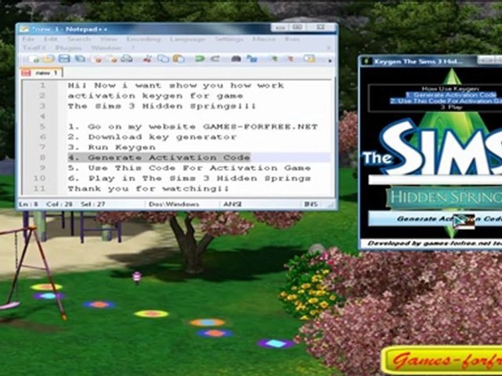This screenshot has width=502, height=376.
Task: Click the Paste clipboard toolbar icon
Action: [179, 59]
